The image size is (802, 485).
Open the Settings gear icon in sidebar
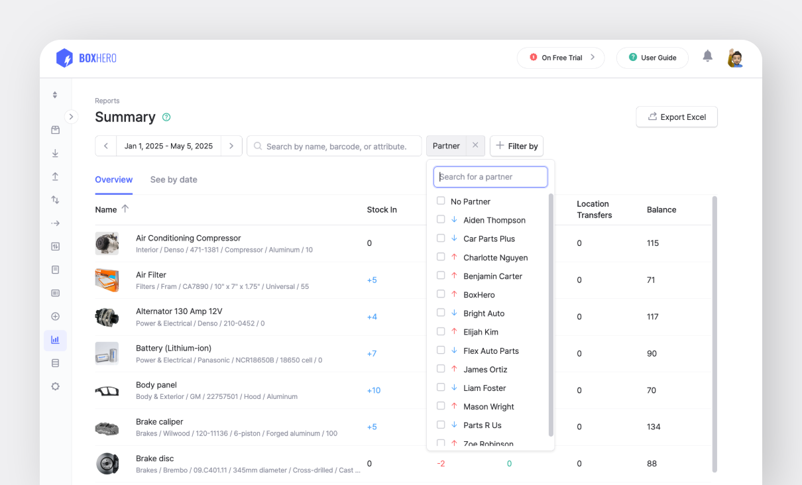pyautogui.click(x=55, y=386)
